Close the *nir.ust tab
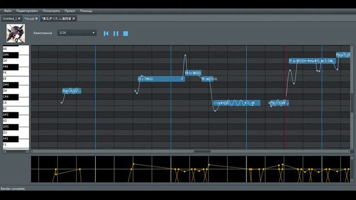 tap(37, 18)
